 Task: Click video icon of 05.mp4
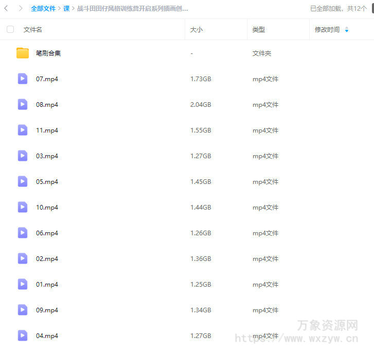coord(23,181)
